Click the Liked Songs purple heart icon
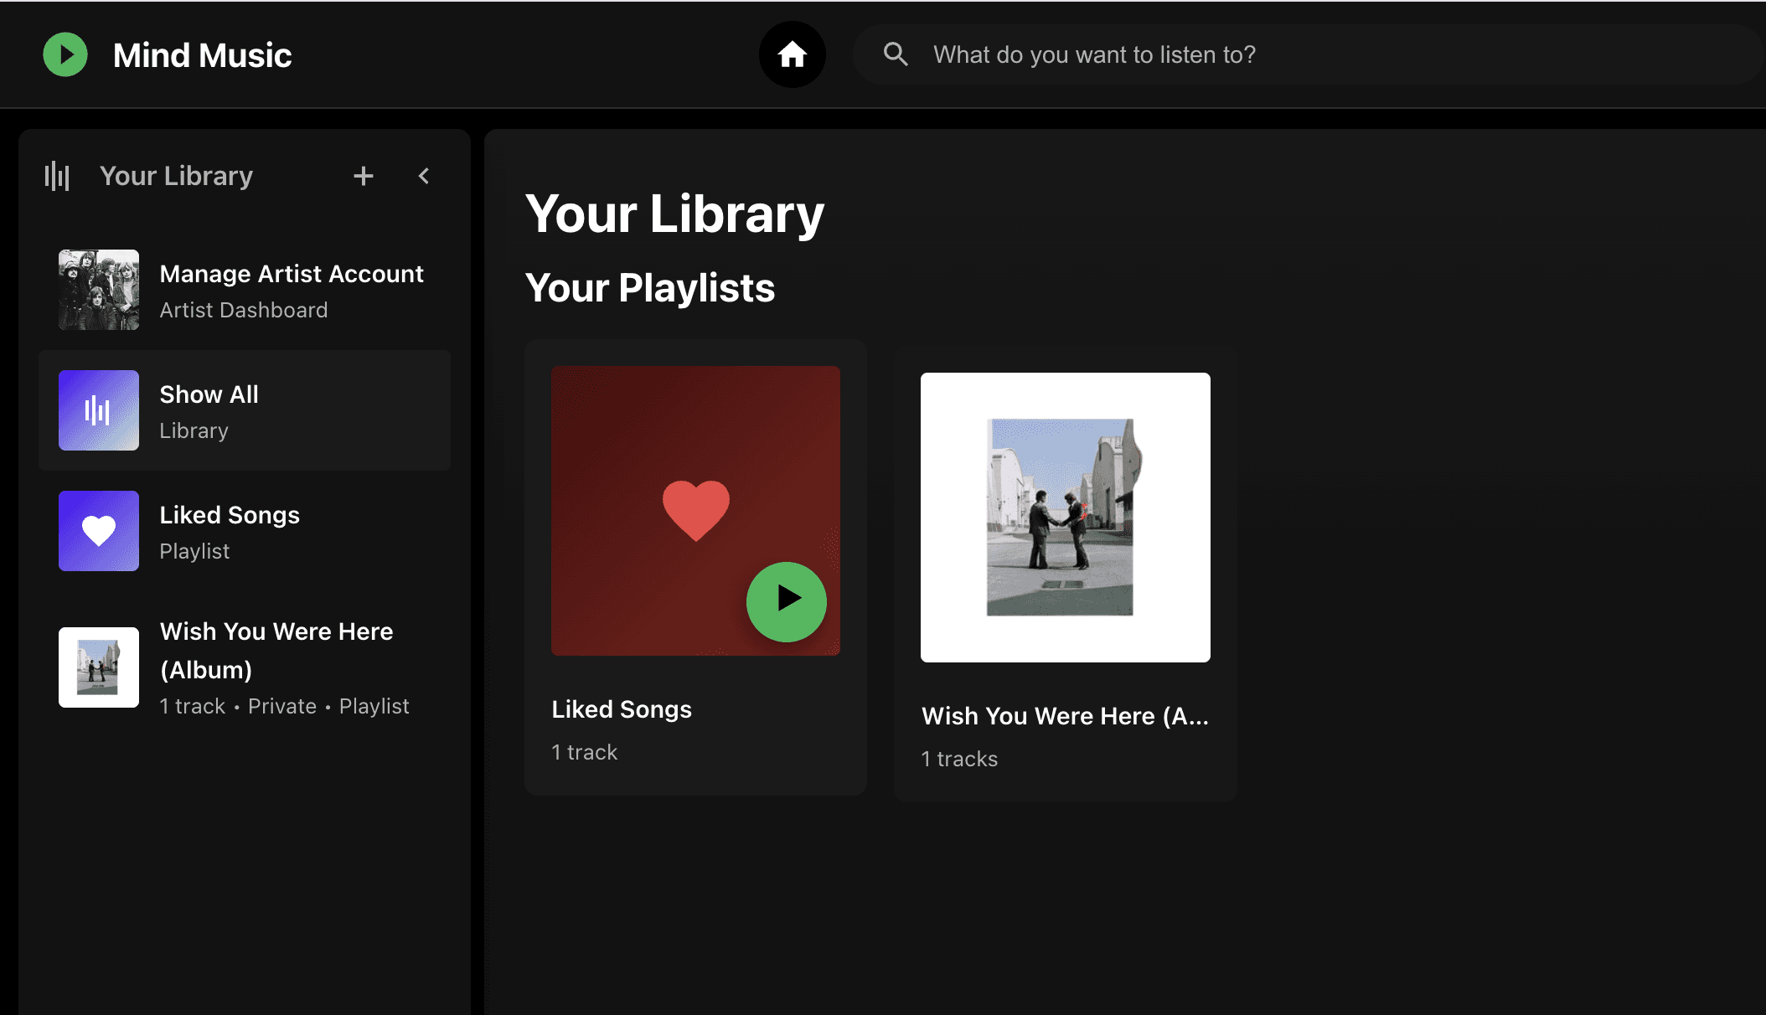 coord(99,531)
